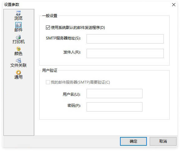Select the 邮件 (Mail) sidebar icon
Screen dimensions: 180x151
tap(18, 25)
